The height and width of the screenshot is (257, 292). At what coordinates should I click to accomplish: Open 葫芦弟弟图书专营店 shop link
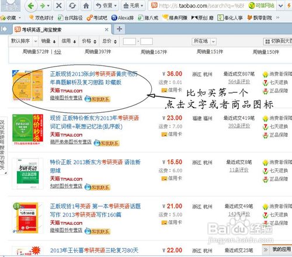[x=71, y=142]
